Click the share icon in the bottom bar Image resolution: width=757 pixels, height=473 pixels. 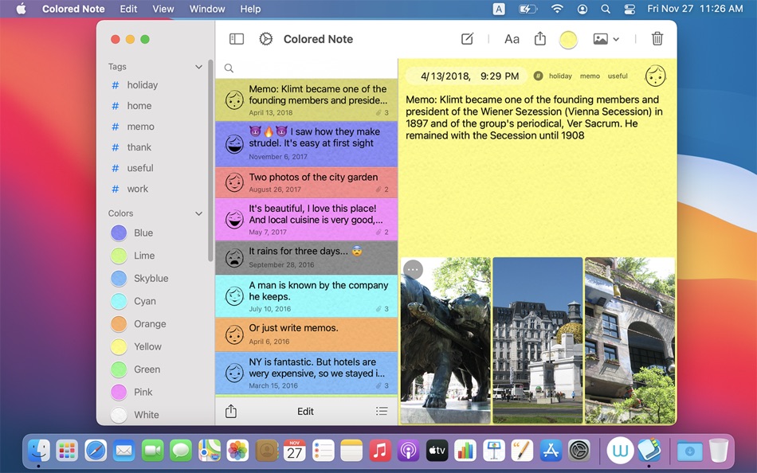click(231, 411)
